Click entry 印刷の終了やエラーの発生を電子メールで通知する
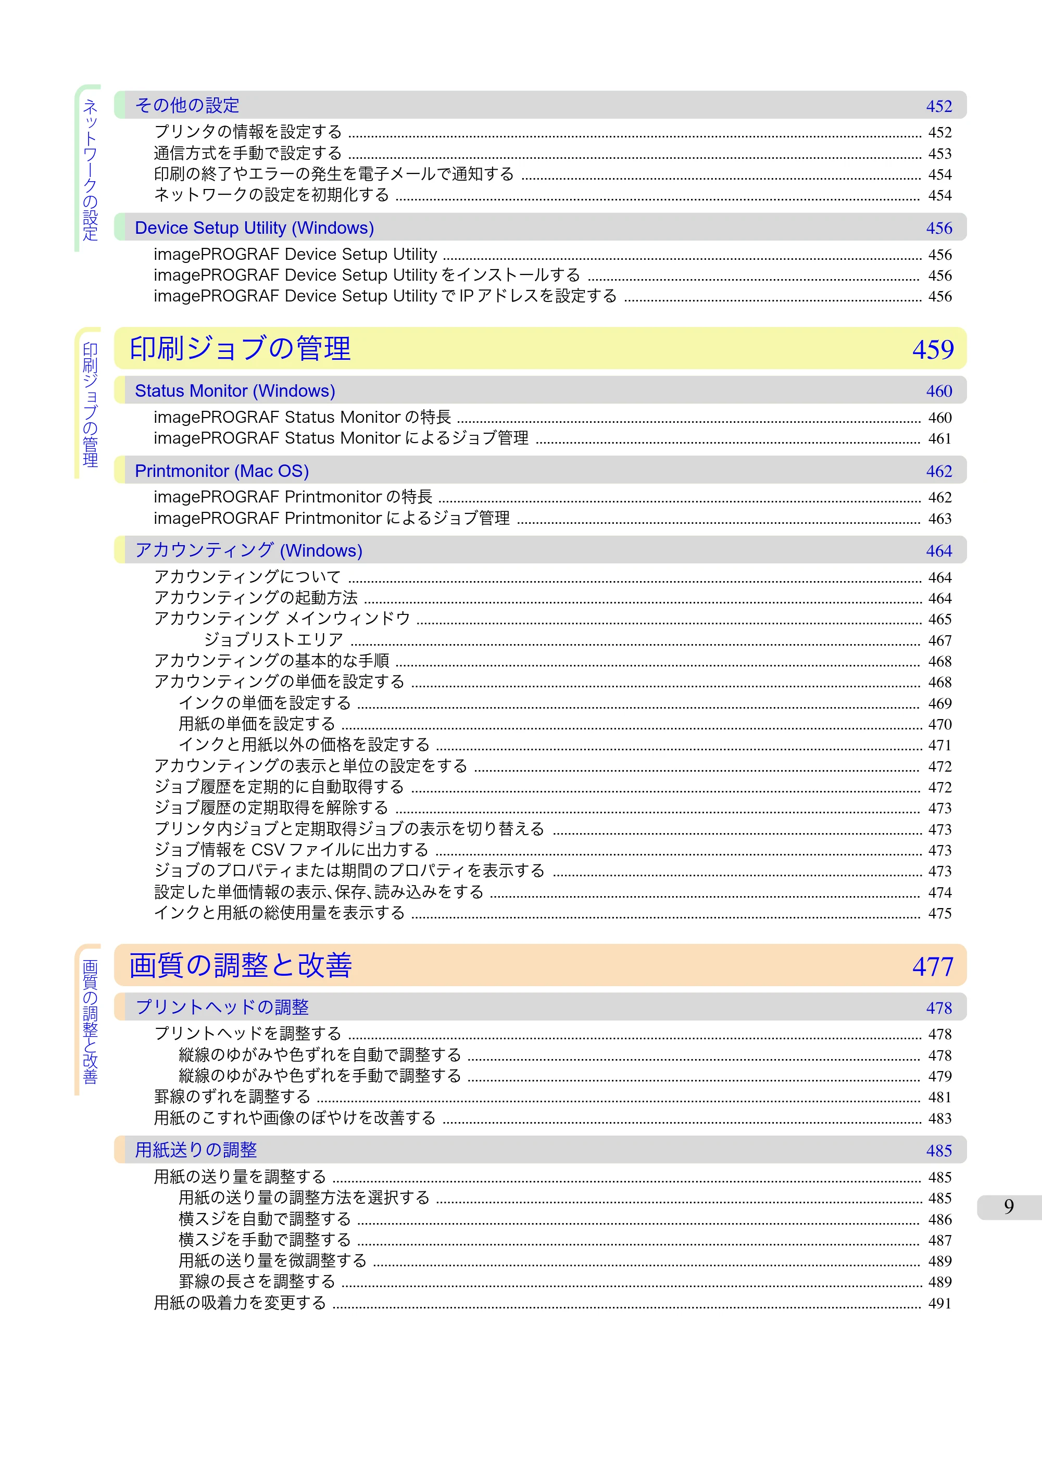The image size is (1042, 1473). 553,174
